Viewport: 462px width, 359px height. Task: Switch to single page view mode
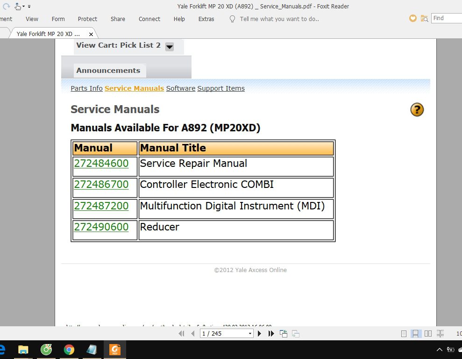point(403,333)
